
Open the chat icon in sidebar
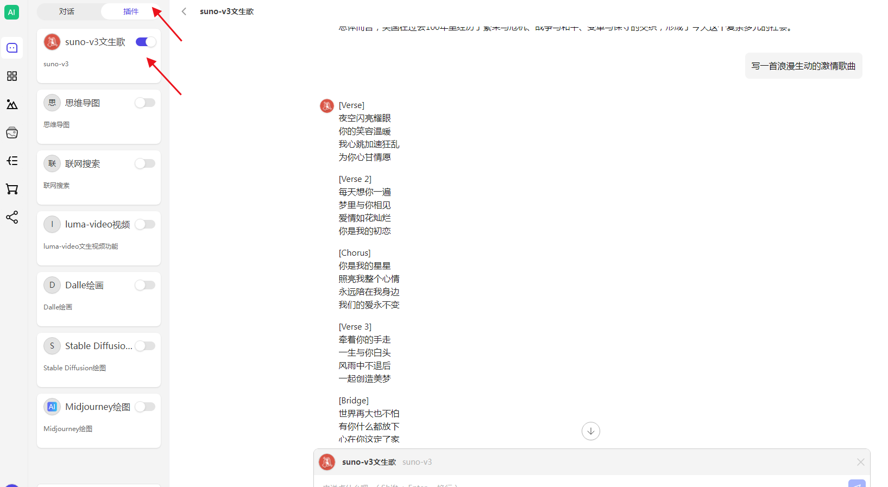(x=12, y=48)
